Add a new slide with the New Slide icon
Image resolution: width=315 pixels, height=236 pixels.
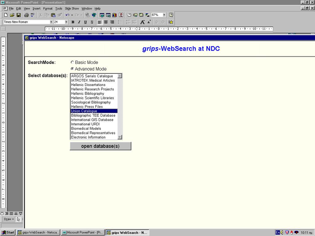pyautogui.click(x=129, y=15)
